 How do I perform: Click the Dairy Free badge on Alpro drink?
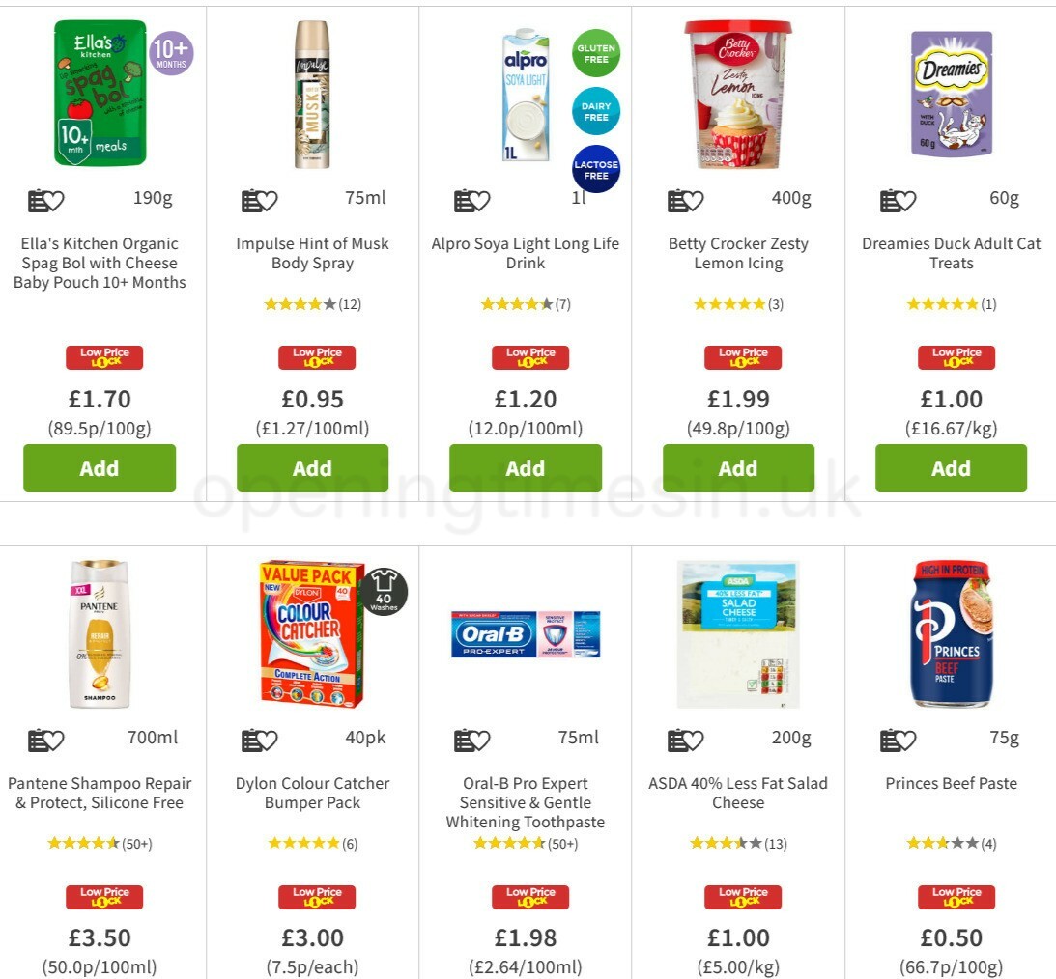click(x=595, y=110)
